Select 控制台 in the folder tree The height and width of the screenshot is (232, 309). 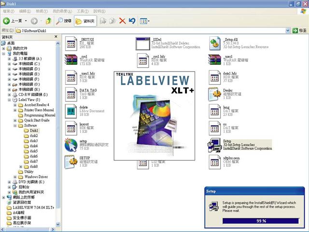pos(21,187)
